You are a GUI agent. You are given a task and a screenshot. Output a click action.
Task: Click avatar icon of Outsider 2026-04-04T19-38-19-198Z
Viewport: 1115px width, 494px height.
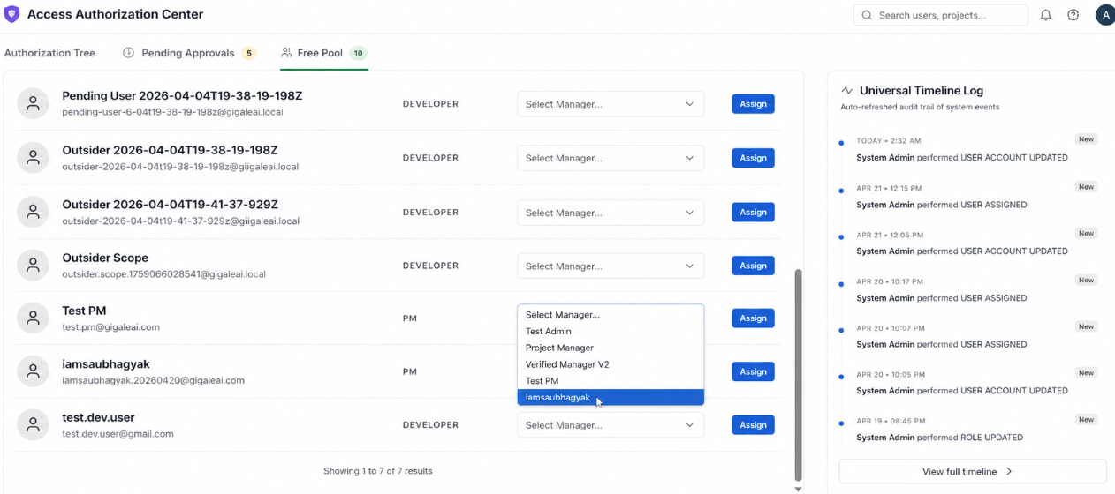pyautogui.click(x=33, y=158)
